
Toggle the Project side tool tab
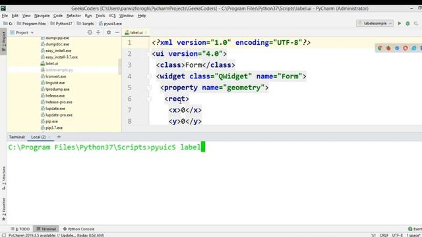[3, 42]
